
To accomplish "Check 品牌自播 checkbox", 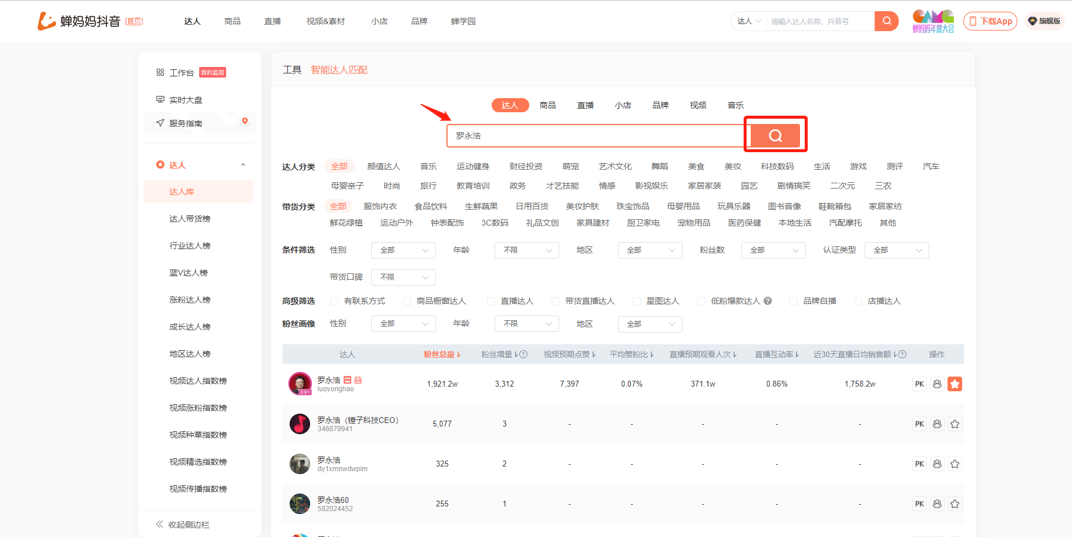I will (794, 301).
